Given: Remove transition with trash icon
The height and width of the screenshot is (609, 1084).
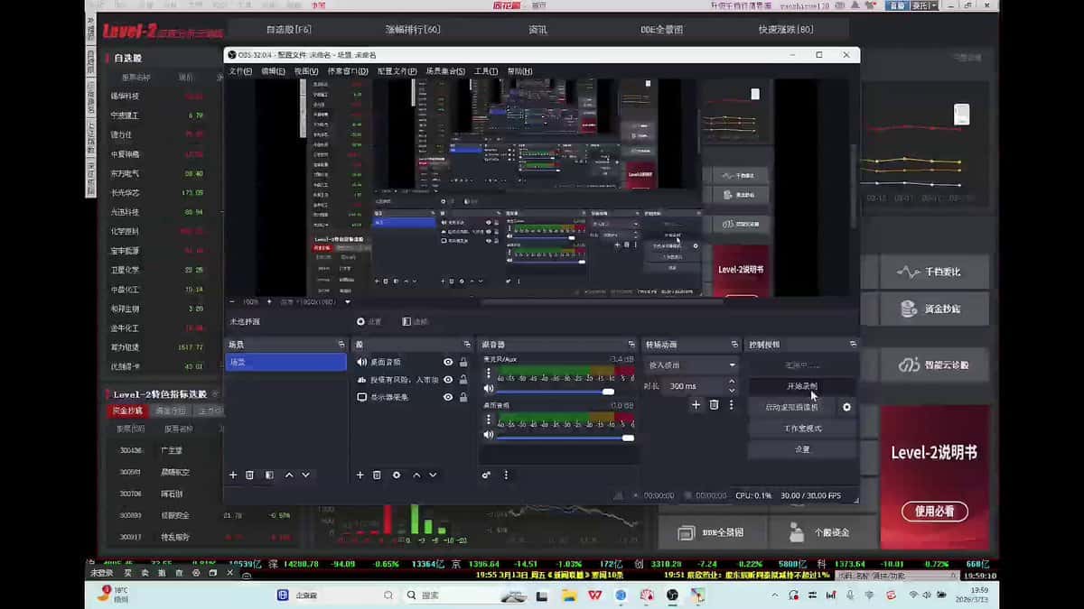Looking at the screenshot, I should (714, 405).
